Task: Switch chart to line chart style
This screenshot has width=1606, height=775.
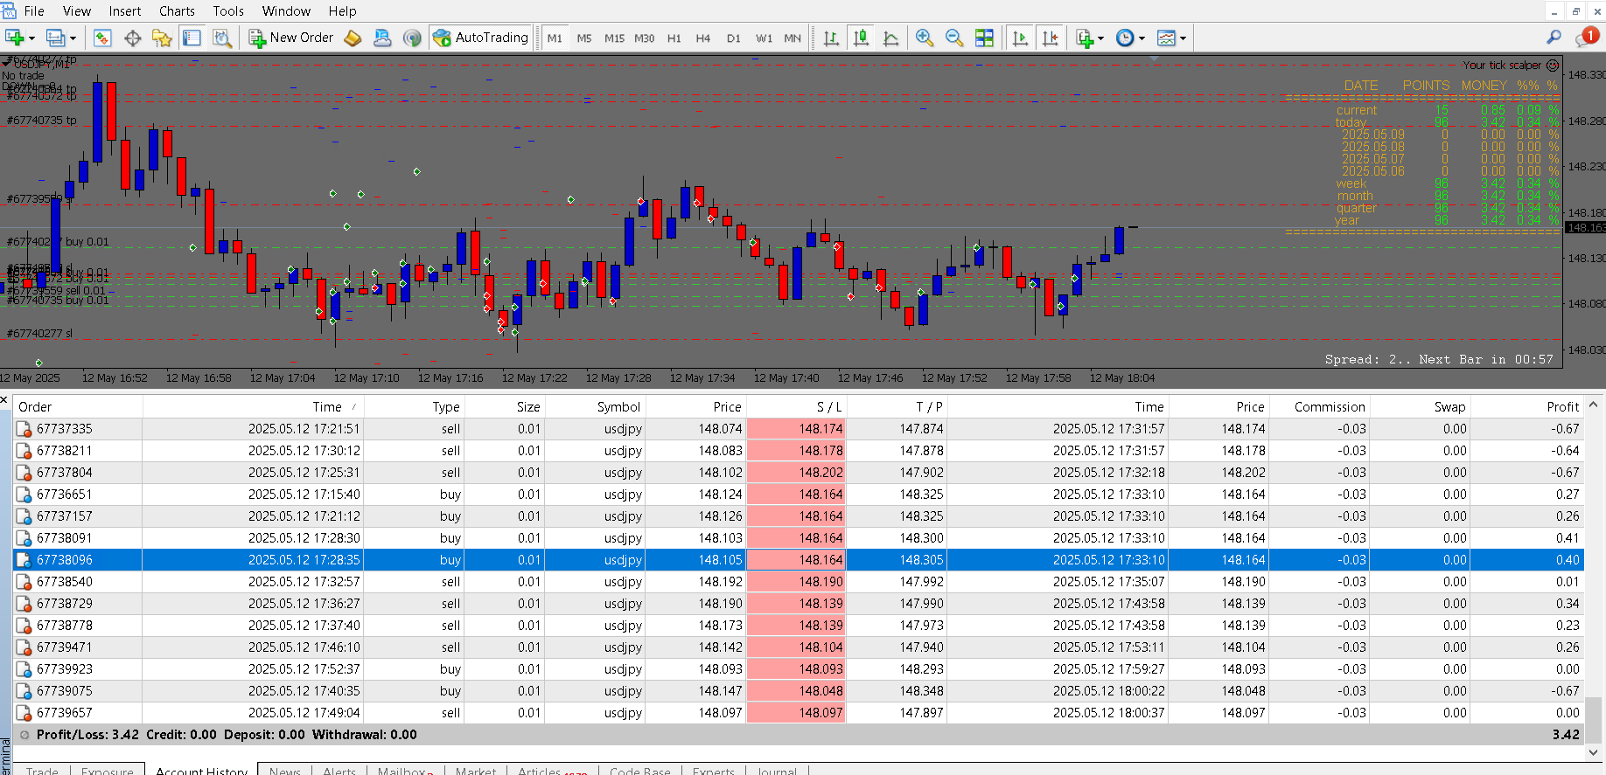Action: pos(890,38)
